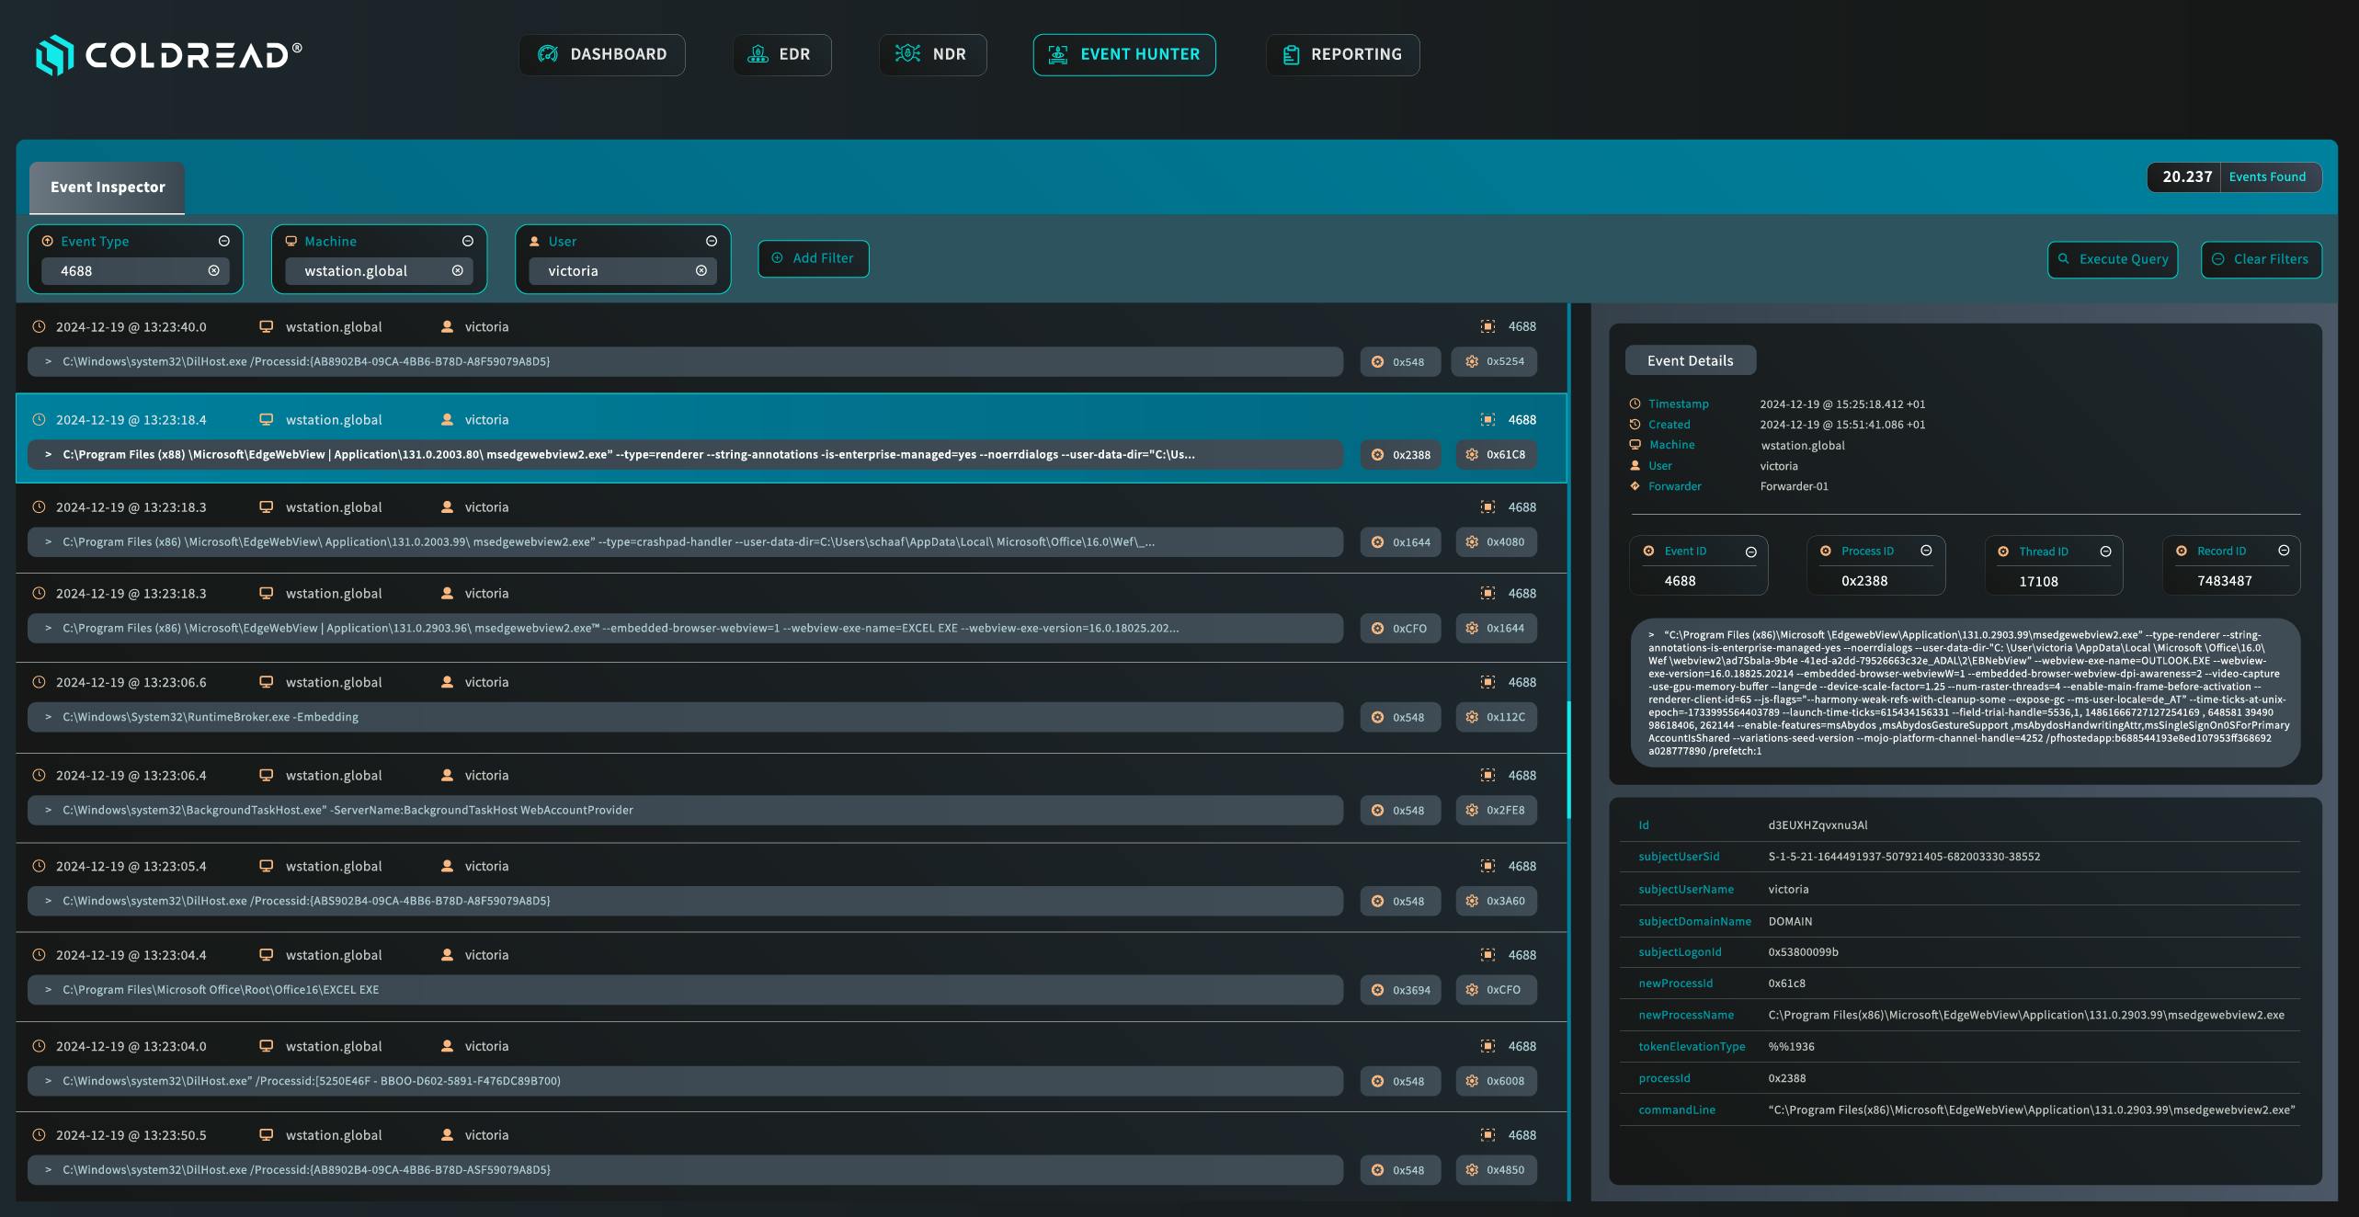This screenshot has height=1217, width=2359.
Task: Clear the wstation.global machine value
Action: pyautogui.click(x=457, y=270)
